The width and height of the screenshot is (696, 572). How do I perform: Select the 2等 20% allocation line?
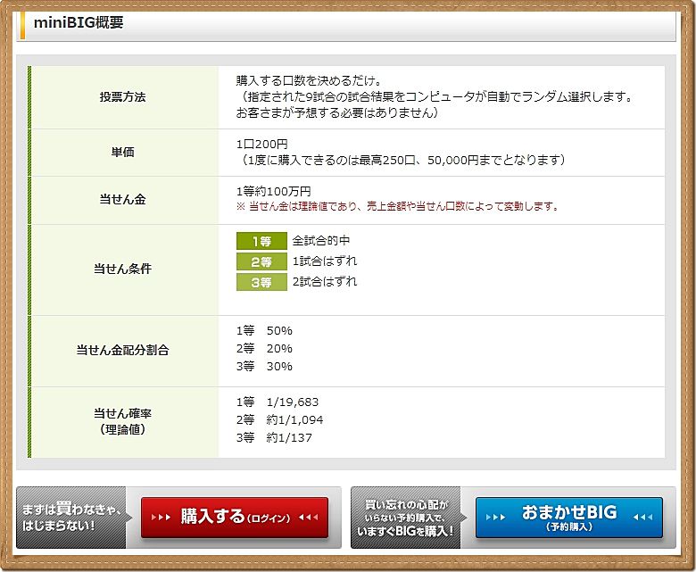point(264,348)
